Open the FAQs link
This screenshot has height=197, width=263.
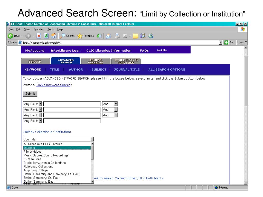tap(144, 51)
